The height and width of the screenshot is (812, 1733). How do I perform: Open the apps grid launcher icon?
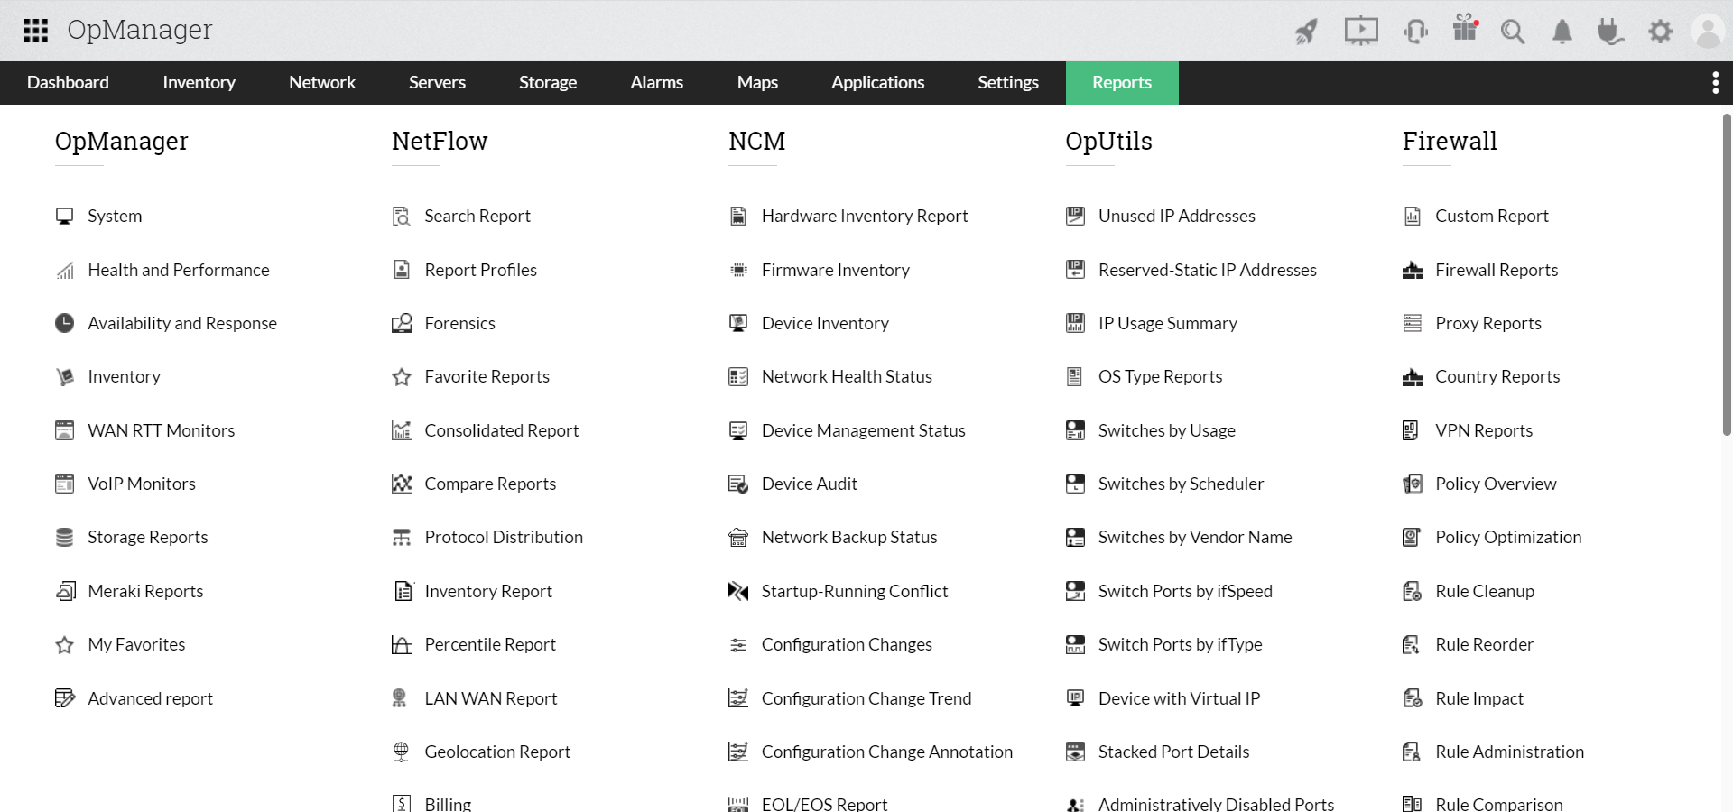(35, 31)
